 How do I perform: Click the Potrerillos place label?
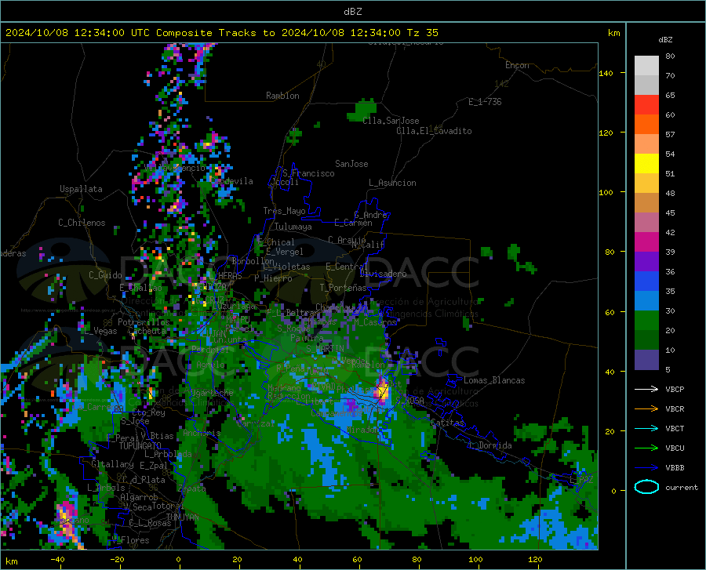(x=144, y=322)
